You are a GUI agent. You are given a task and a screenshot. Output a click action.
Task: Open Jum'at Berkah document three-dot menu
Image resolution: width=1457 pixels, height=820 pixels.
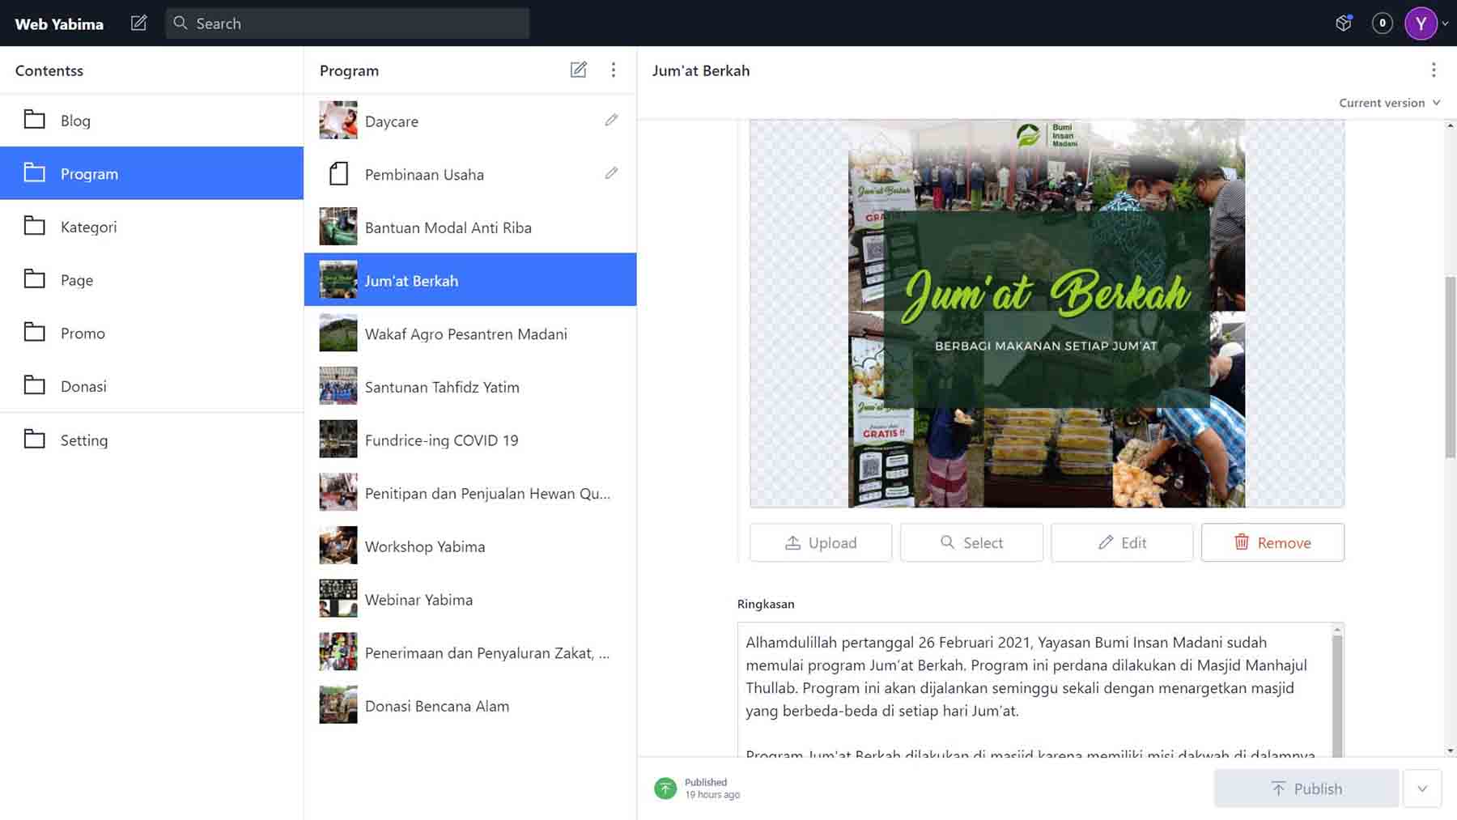tap(1433, 70)
